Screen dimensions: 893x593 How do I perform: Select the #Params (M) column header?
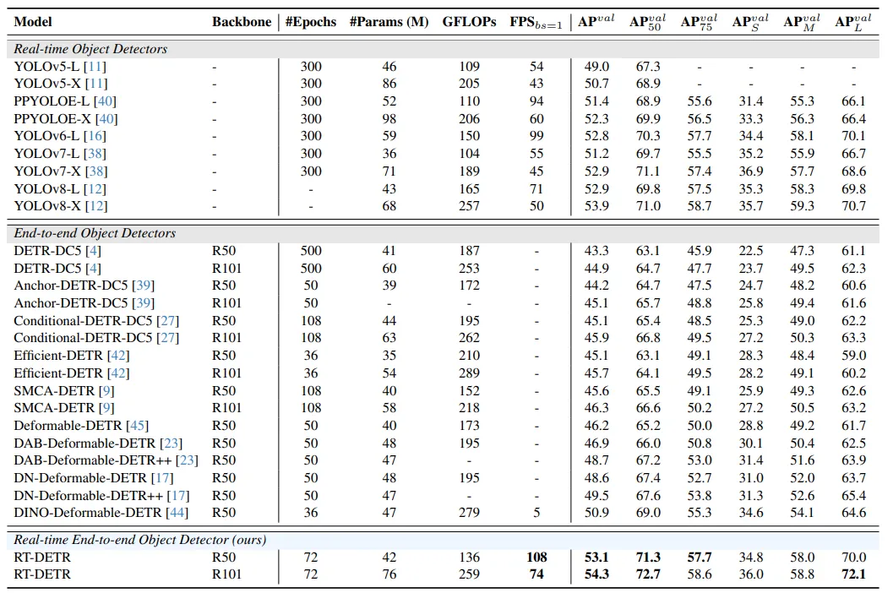click(x=389, y=23)
